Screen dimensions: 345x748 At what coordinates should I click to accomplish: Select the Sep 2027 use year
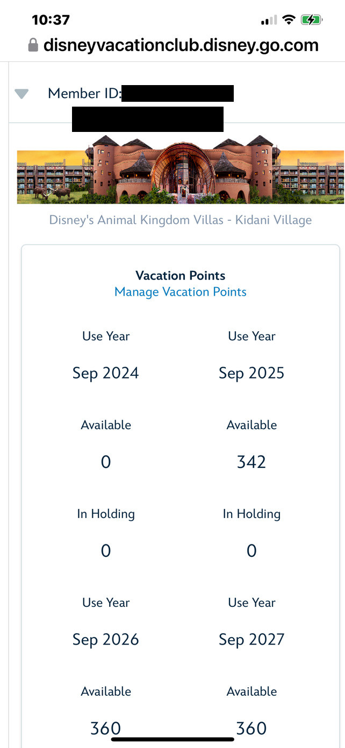(x=251, y=640)
